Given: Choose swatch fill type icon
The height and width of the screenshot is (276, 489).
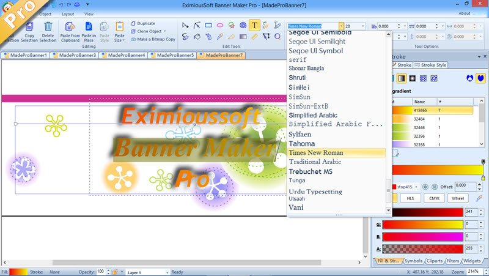Looking at the screenshot, I should [x=434, y=78].
